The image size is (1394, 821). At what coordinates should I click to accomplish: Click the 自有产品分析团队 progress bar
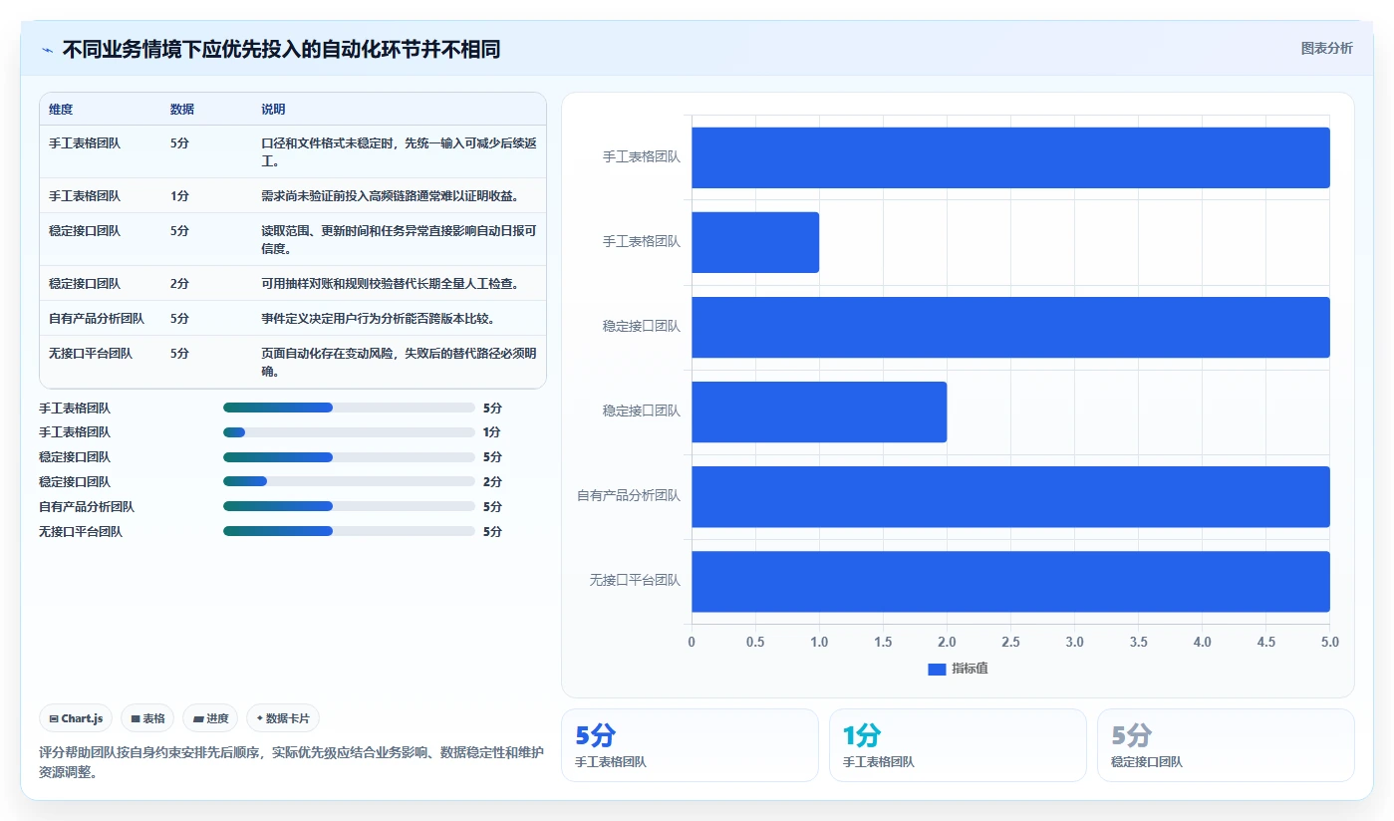pos(349,507)
